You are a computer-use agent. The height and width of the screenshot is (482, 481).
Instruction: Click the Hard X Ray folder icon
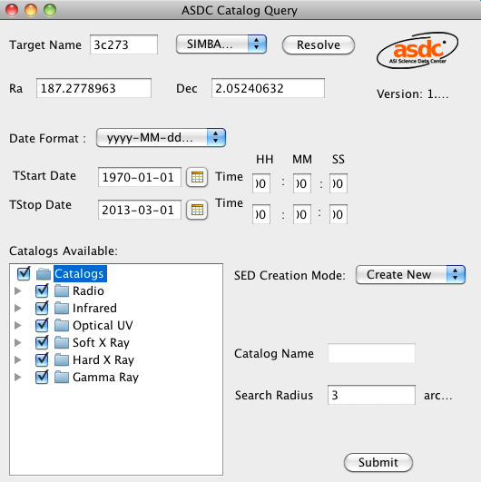click(62, 359)
